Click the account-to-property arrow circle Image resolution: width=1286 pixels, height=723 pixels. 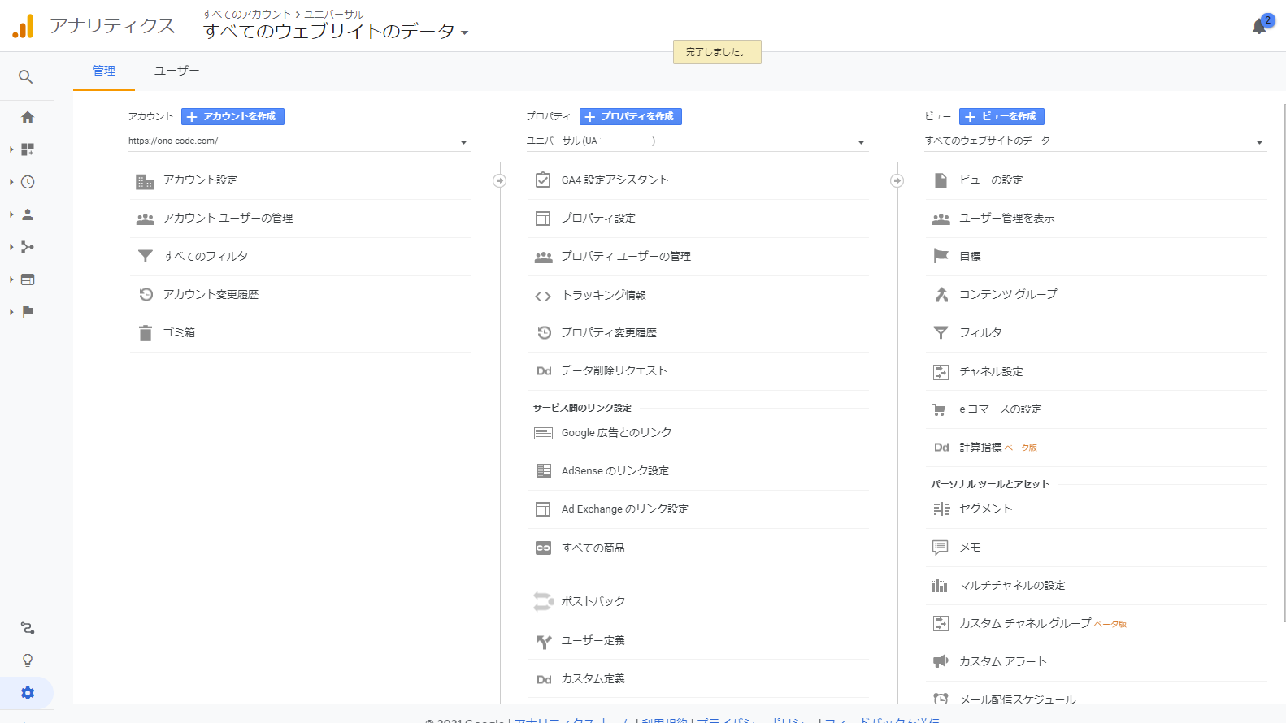pyautogui.click(x=500, y=180)
